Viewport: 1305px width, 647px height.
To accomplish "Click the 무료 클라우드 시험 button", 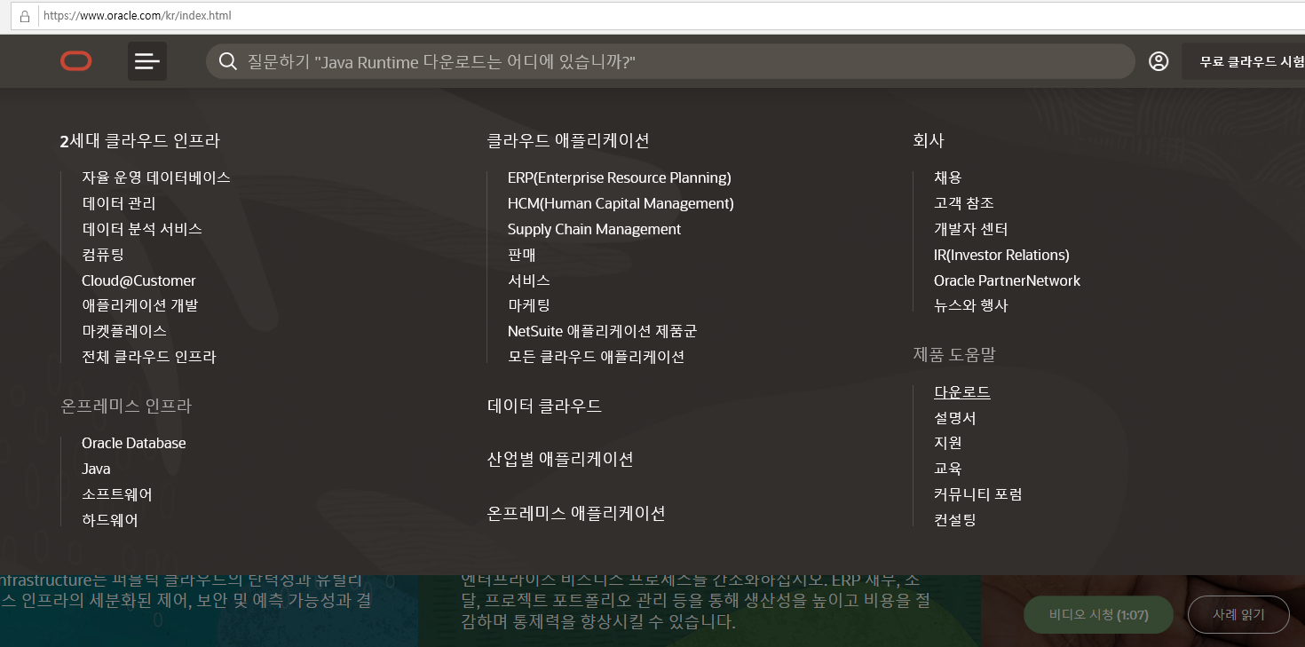I will 1243,61.
